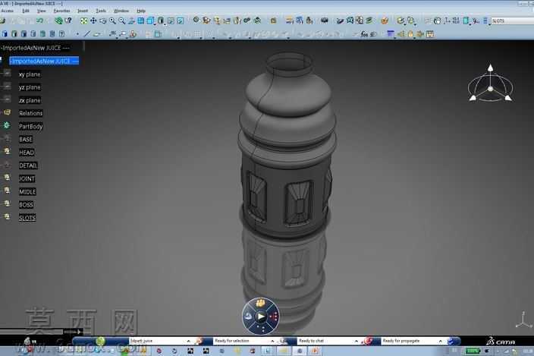Select the BOSS body in the tree
The image size is (534, 356).
(x=26, y=205)
